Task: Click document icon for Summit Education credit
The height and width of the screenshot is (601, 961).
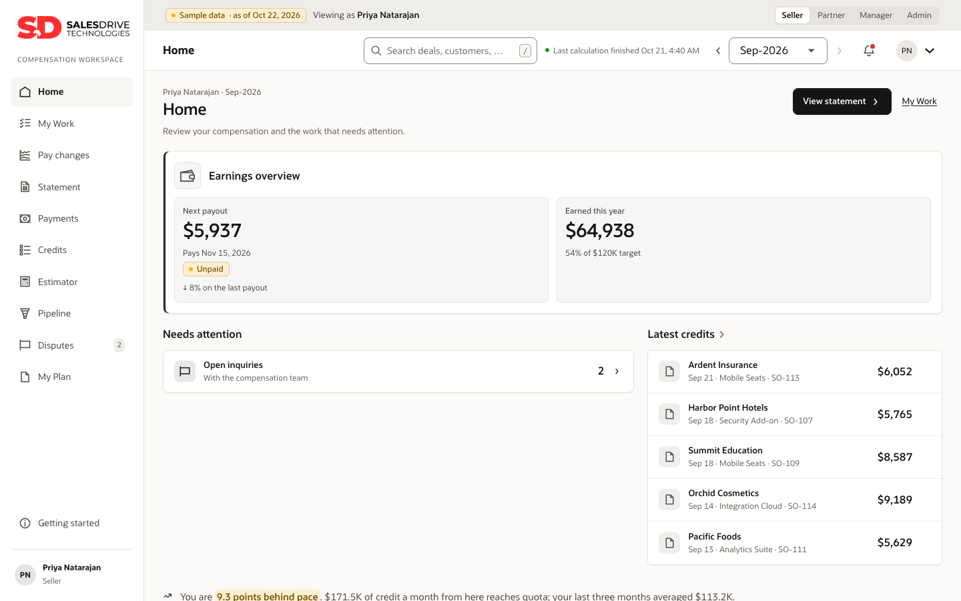Action: click(669, 457)
